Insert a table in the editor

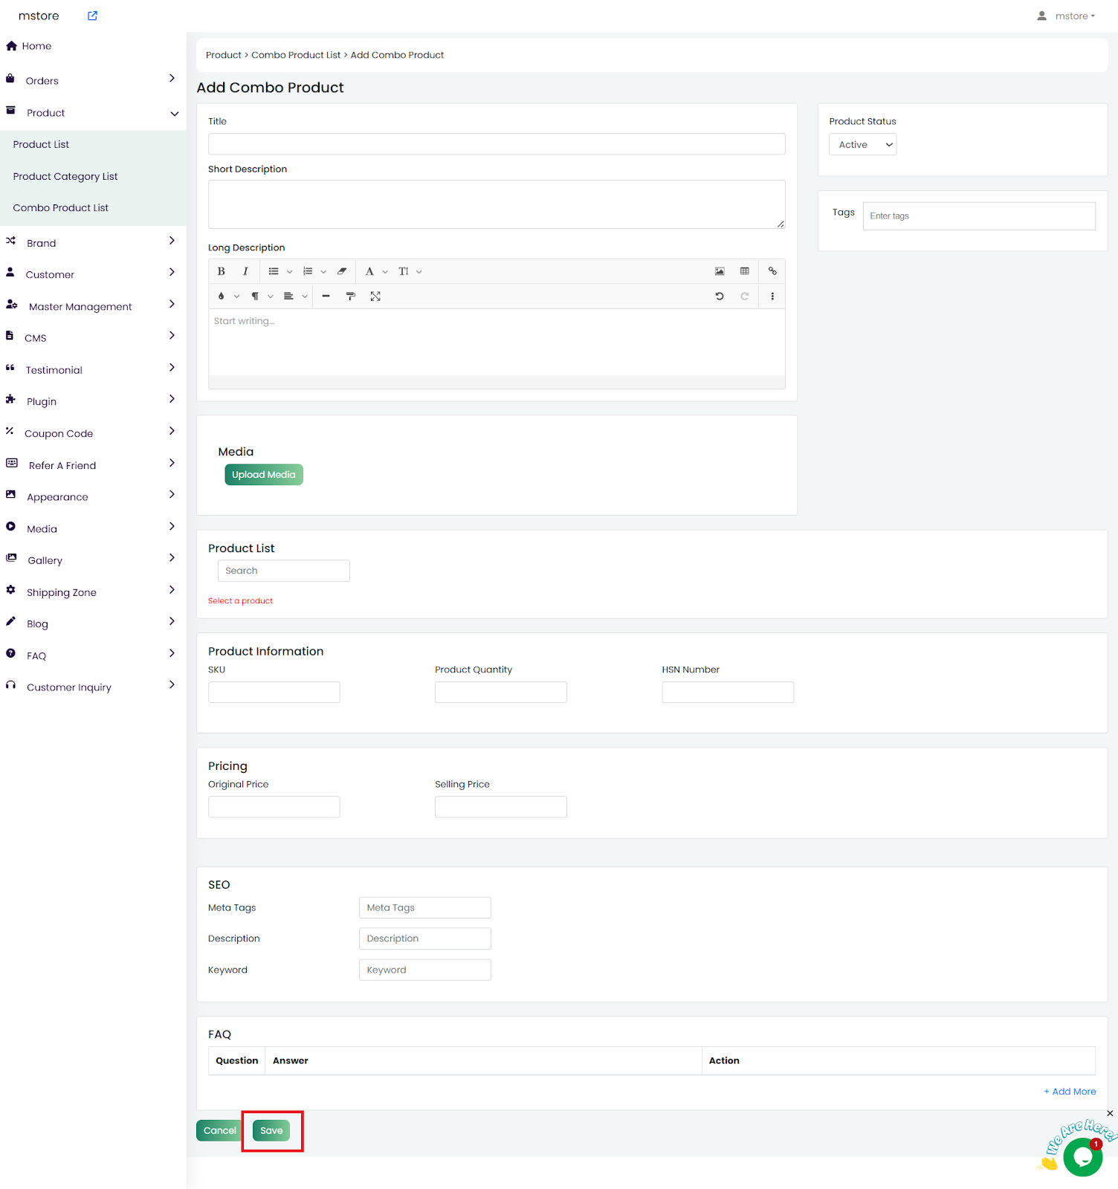[x=745, y=271]
